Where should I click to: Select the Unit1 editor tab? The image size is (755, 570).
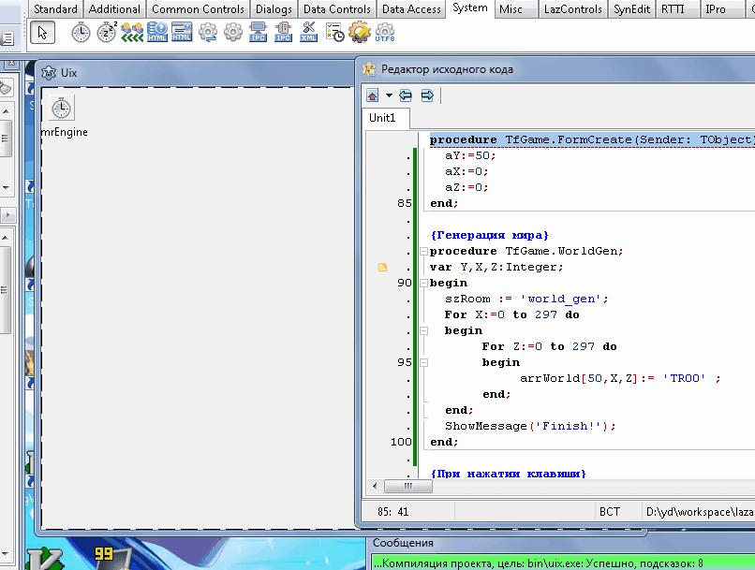(x=382, y=118)
